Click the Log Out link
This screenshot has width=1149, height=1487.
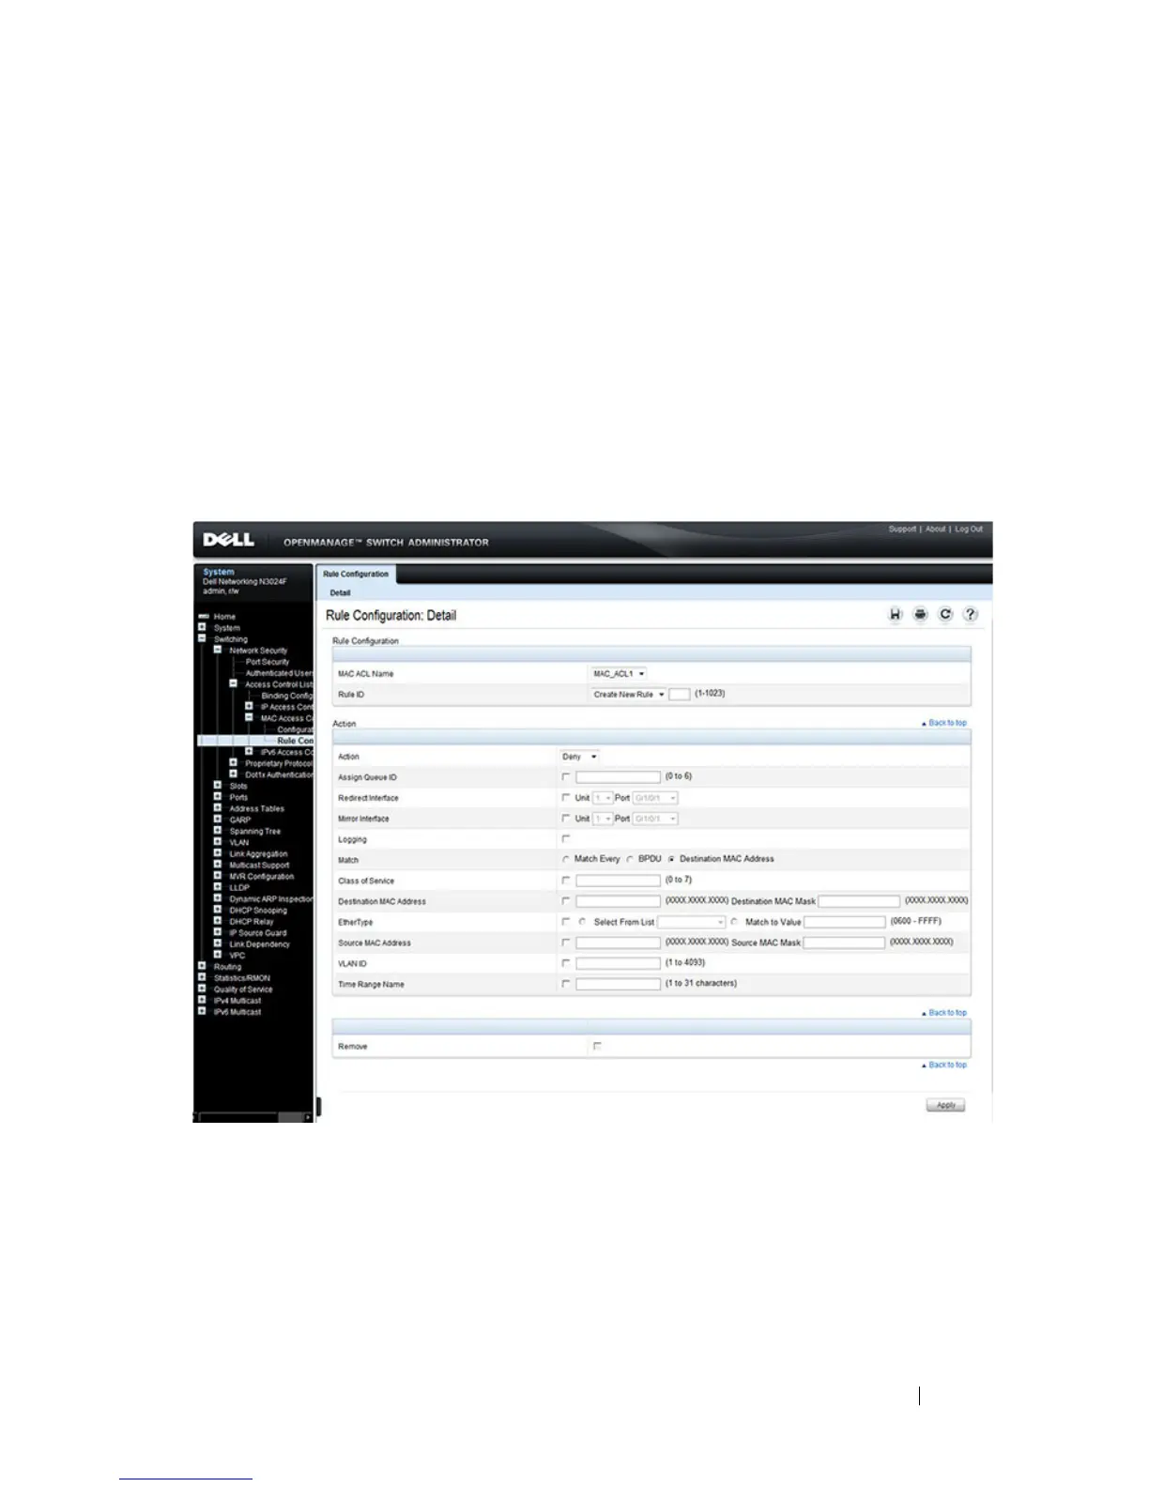tap(969, 529)
